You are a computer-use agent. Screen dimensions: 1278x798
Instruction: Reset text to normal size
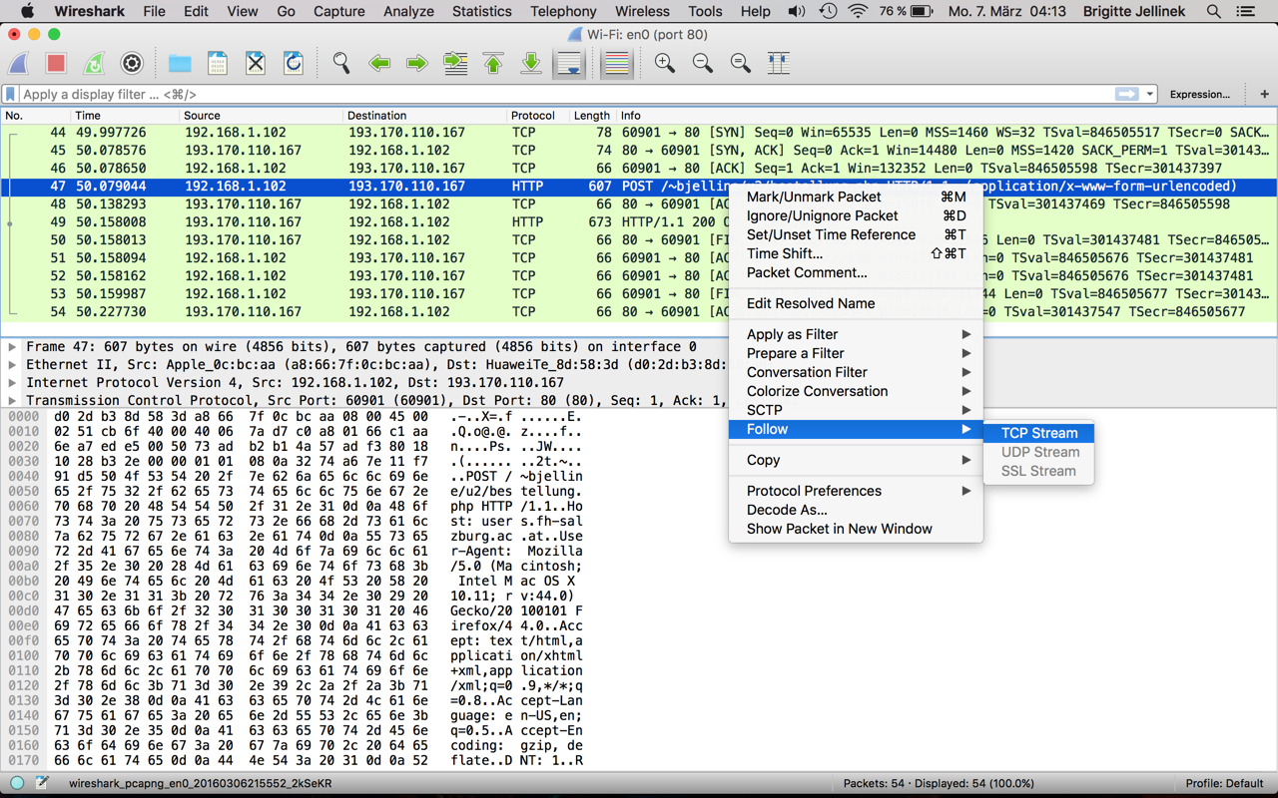(741, 63)
